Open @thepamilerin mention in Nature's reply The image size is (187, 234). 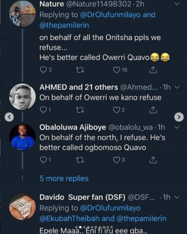(64, 25)
